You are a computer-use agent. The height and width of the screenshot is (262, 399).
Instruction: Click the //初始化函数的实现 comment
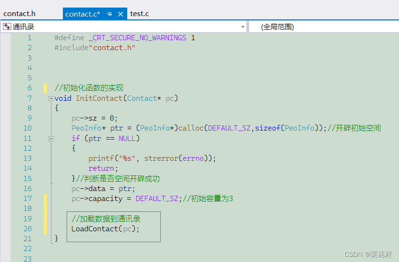[89, 88]
